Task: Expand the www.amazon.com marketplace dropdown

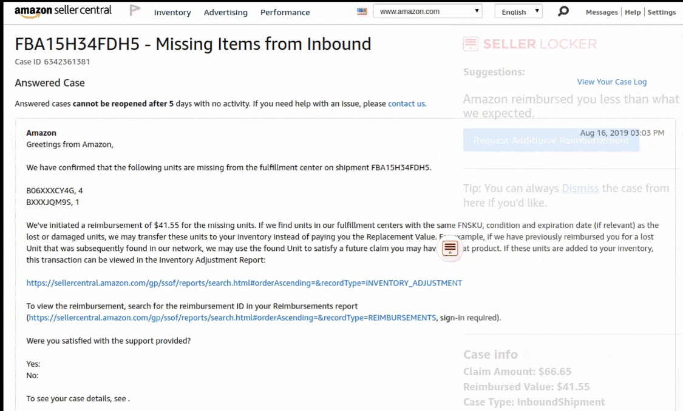Action: click(x=428, y=12)
